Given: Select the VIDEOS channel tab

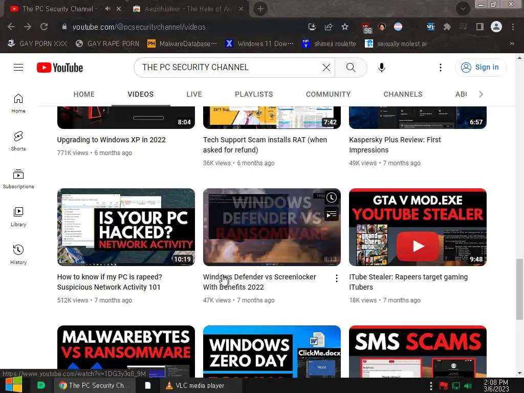Looking at the screenshot, I should coord(140,94).
